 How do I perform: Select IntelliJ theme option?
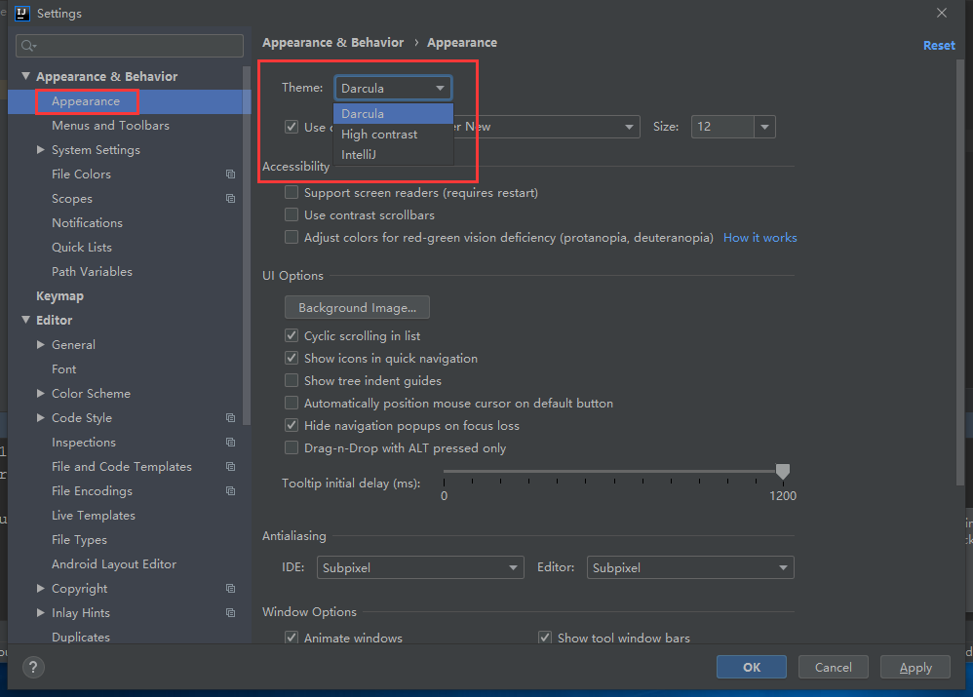pos(394,155)
